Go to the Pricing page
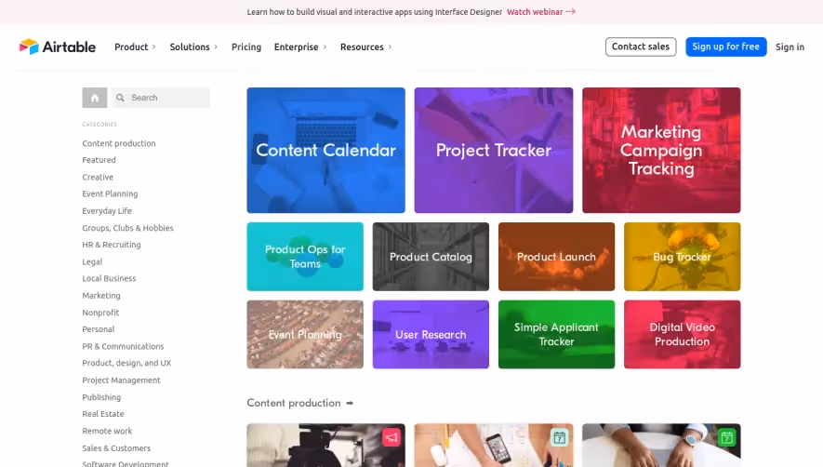The image size is (823, 467). (x=246, y=47)
